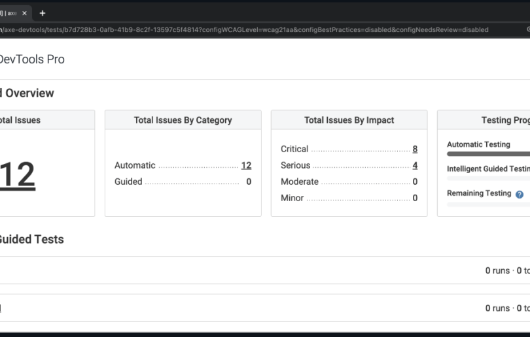Click the DevTools Pro heading

pos(32,59)
